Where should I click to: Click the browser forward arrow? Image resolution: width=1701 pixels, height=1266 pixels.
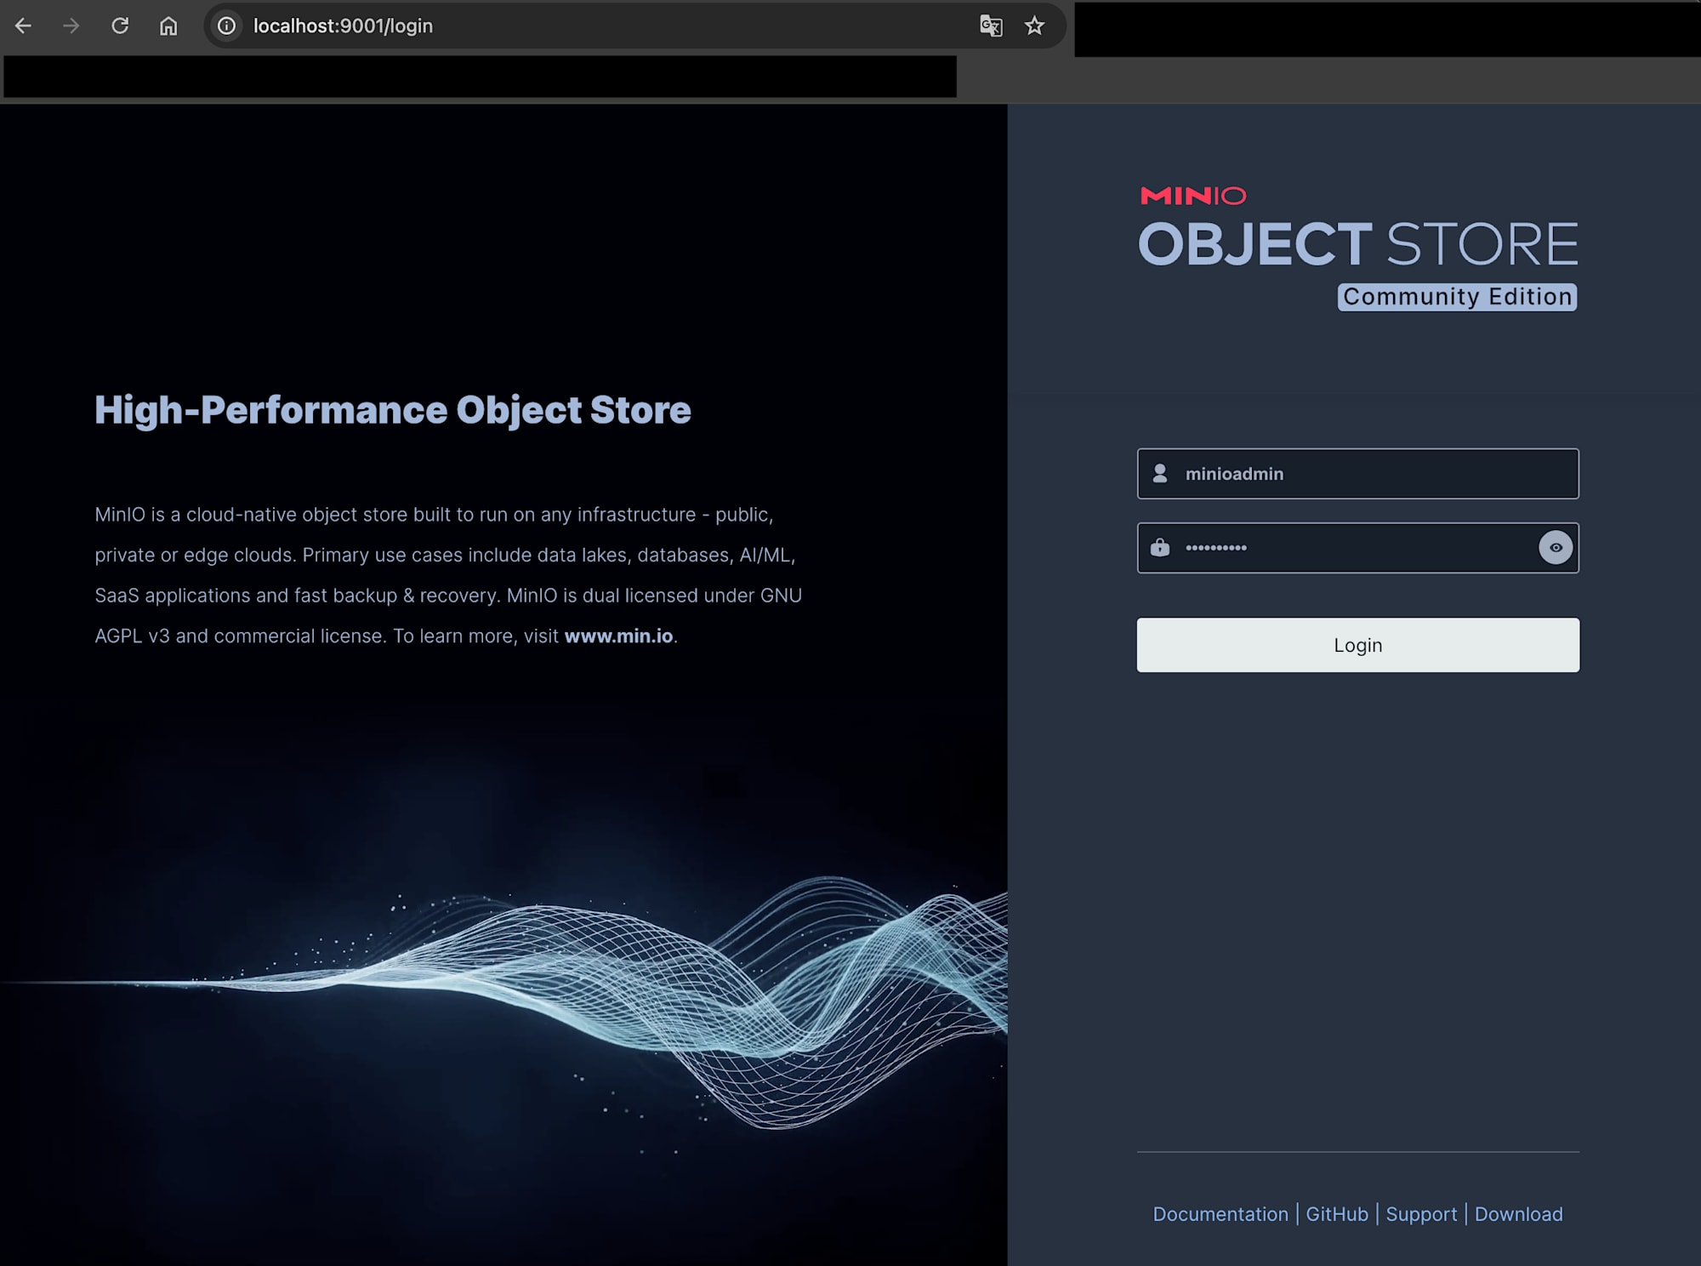coord(71,26)
